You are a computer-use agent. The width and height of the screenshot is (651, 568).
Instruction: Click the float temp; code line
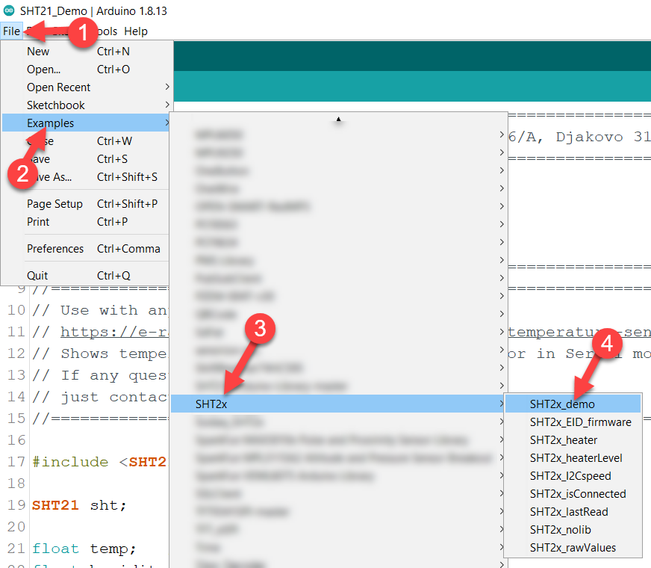click(84, 549)
